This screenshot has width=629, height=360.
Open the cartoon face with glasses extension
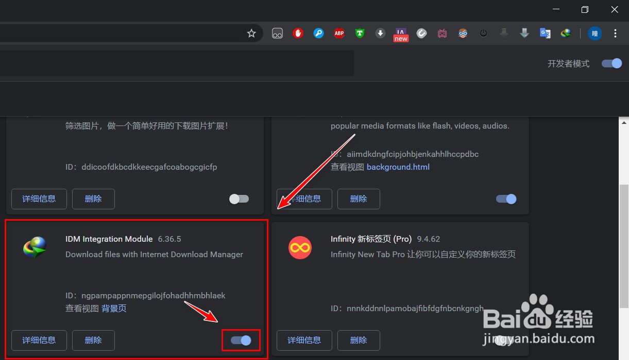463,33
